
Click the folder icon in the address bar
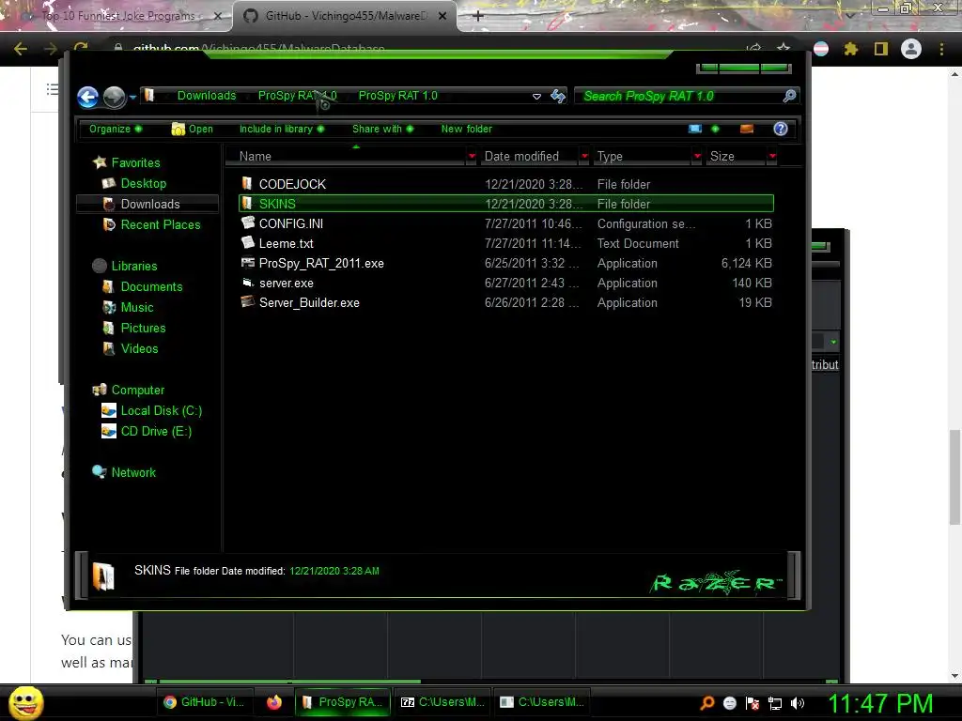pyautogui.click(x=149, y=96)
